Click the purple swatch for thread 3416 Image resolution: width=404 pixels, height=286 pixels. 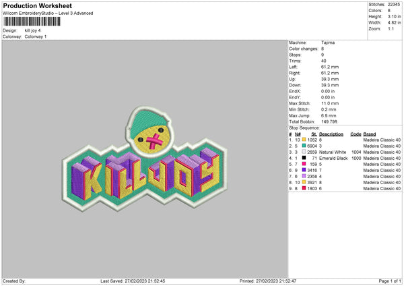pos(304,170)
